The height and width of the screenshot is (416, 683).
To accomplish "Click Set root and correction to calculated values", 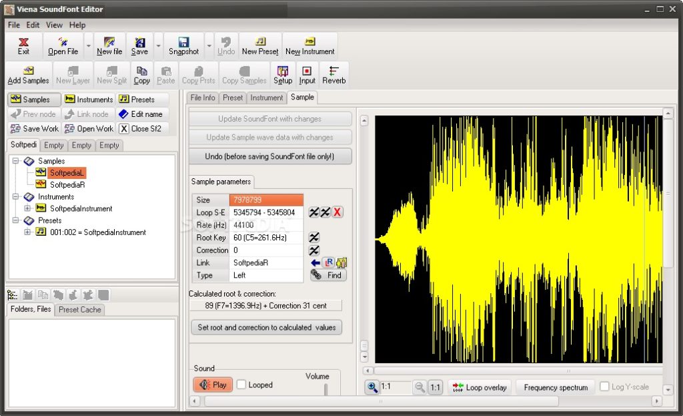I will (x=265, y=327).
